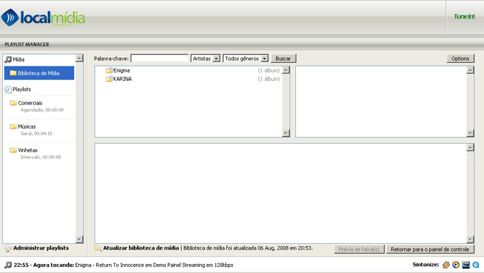Click the Tune In! link
The image size is (484, 273).
click(464, 16)
